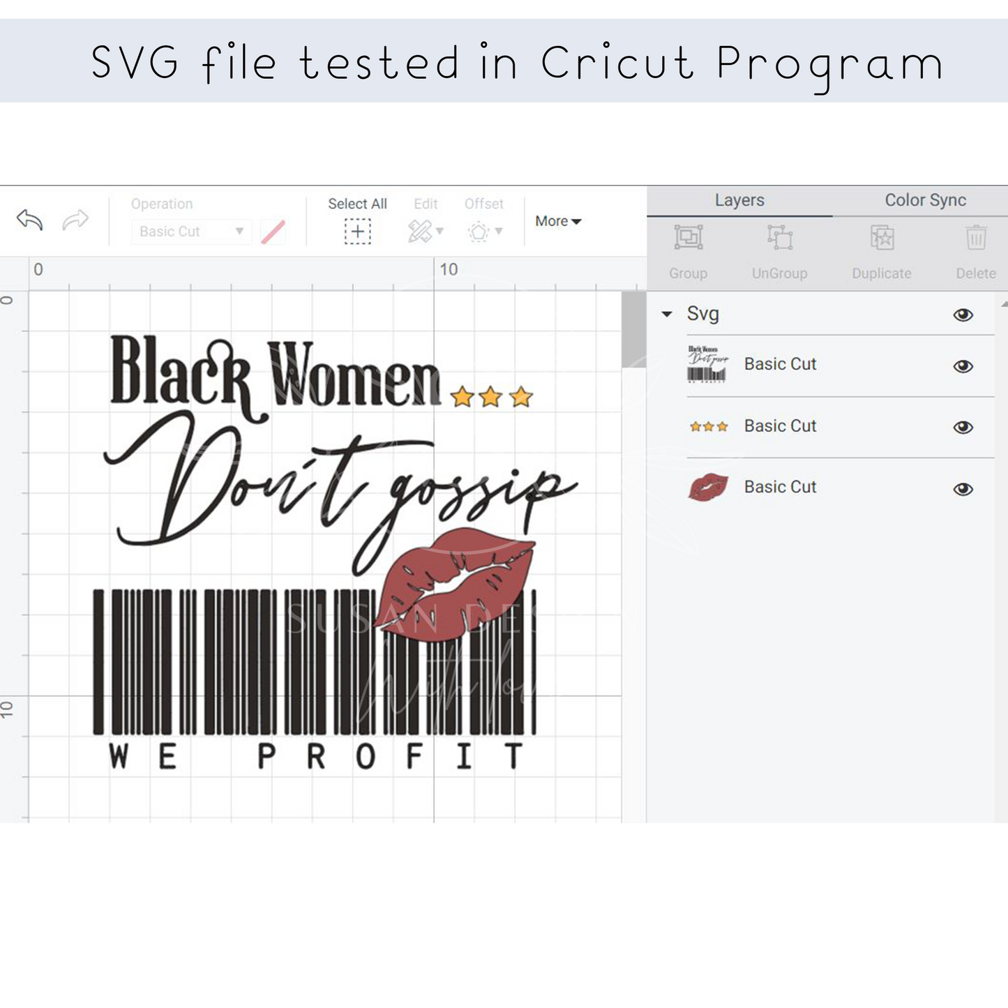Click the Basic Cut label beside stars

[x=780, y=426]
